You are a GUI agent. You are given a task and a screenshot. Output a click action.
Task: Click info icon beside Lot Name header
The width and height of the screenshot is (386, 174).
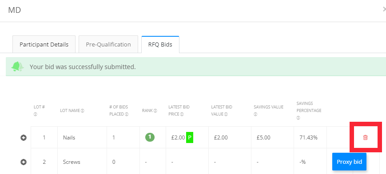(83, 111)
